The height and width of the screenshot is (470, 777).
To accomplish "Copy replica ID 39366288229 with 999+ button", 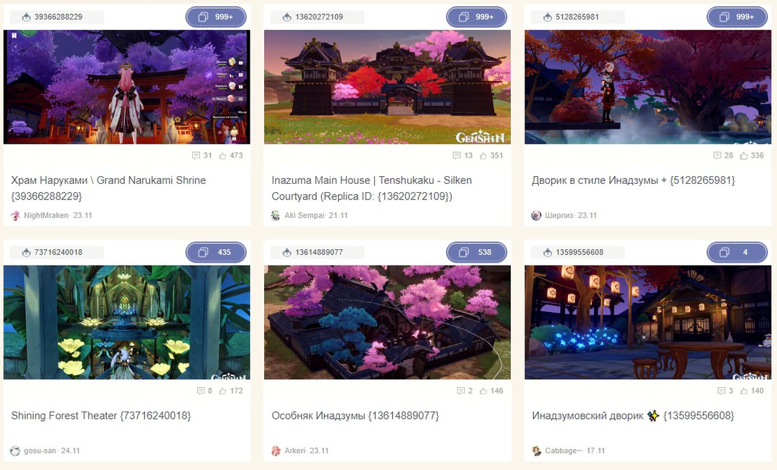I will [216, 17].
